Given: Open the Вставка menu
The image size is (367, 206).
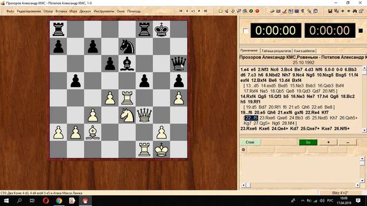Looking at the screenshot, I should tap(61, 11).
